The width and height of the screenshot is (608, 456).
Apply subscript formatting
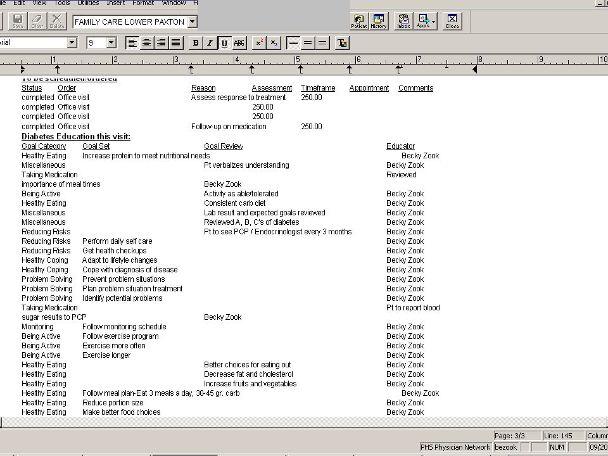(274, 42)
